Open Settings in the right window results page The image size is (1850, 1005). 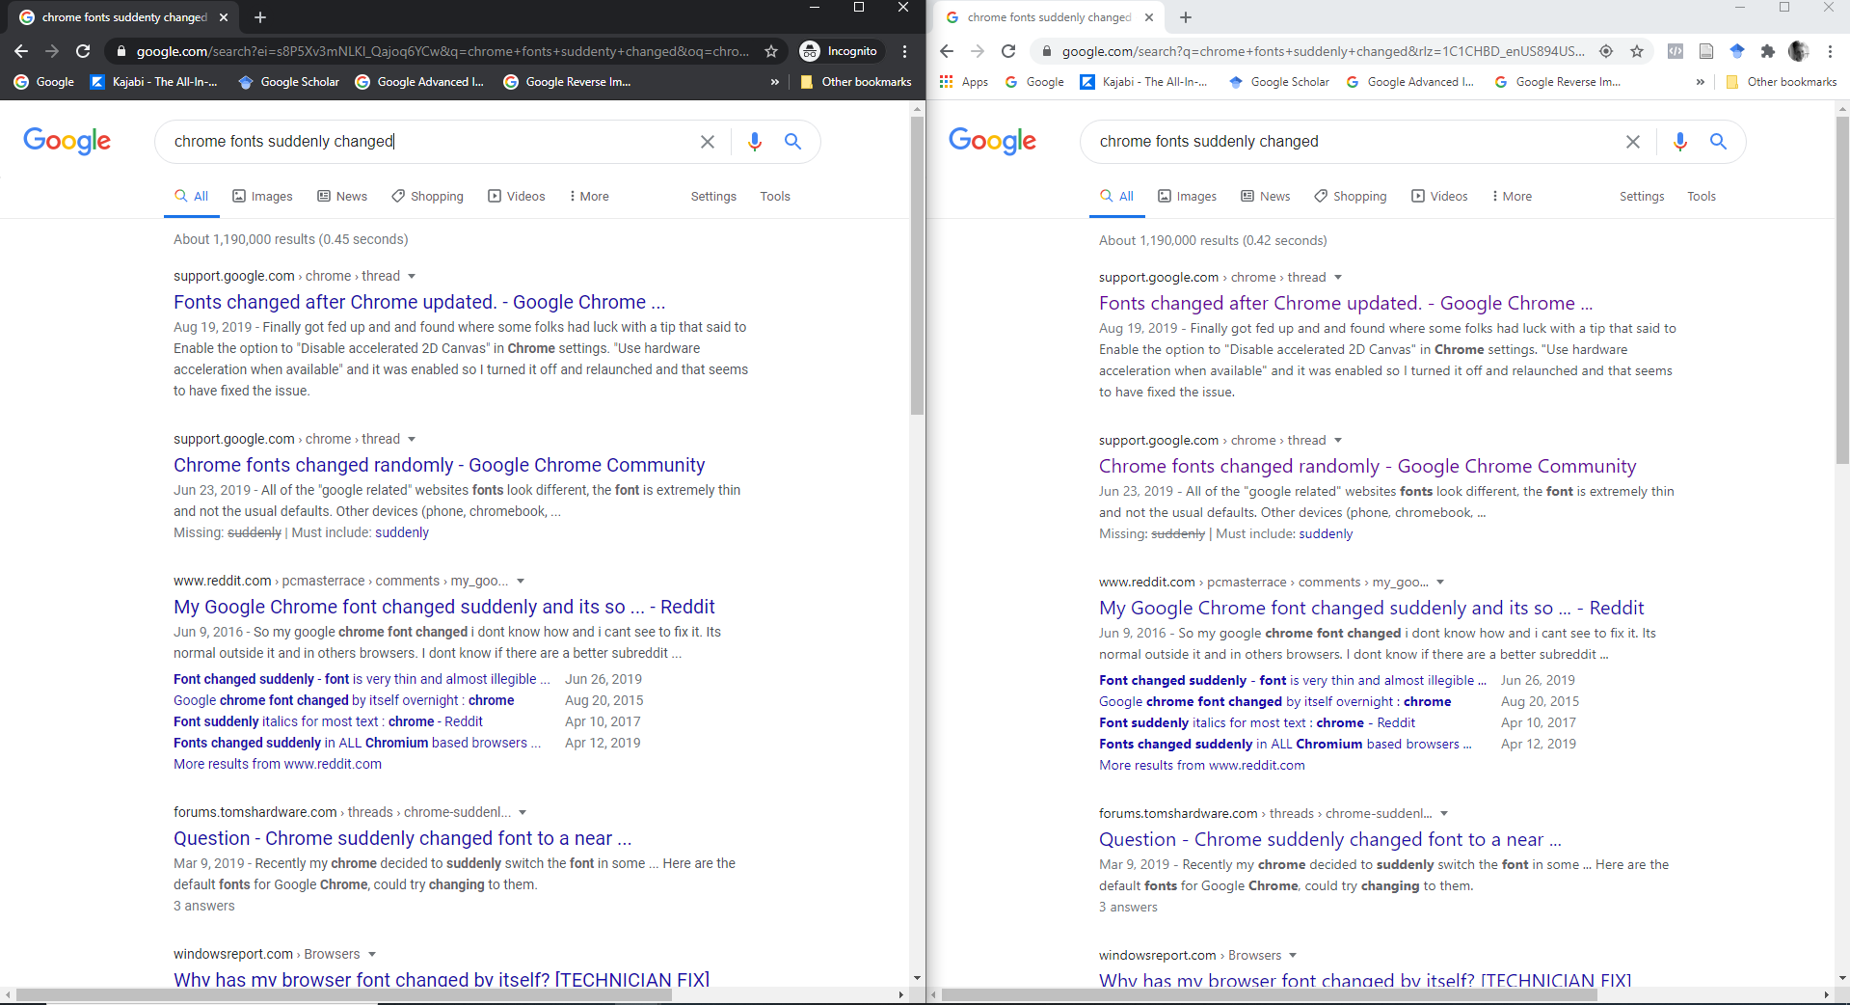pyautogui.click(x=1642, y=196)
